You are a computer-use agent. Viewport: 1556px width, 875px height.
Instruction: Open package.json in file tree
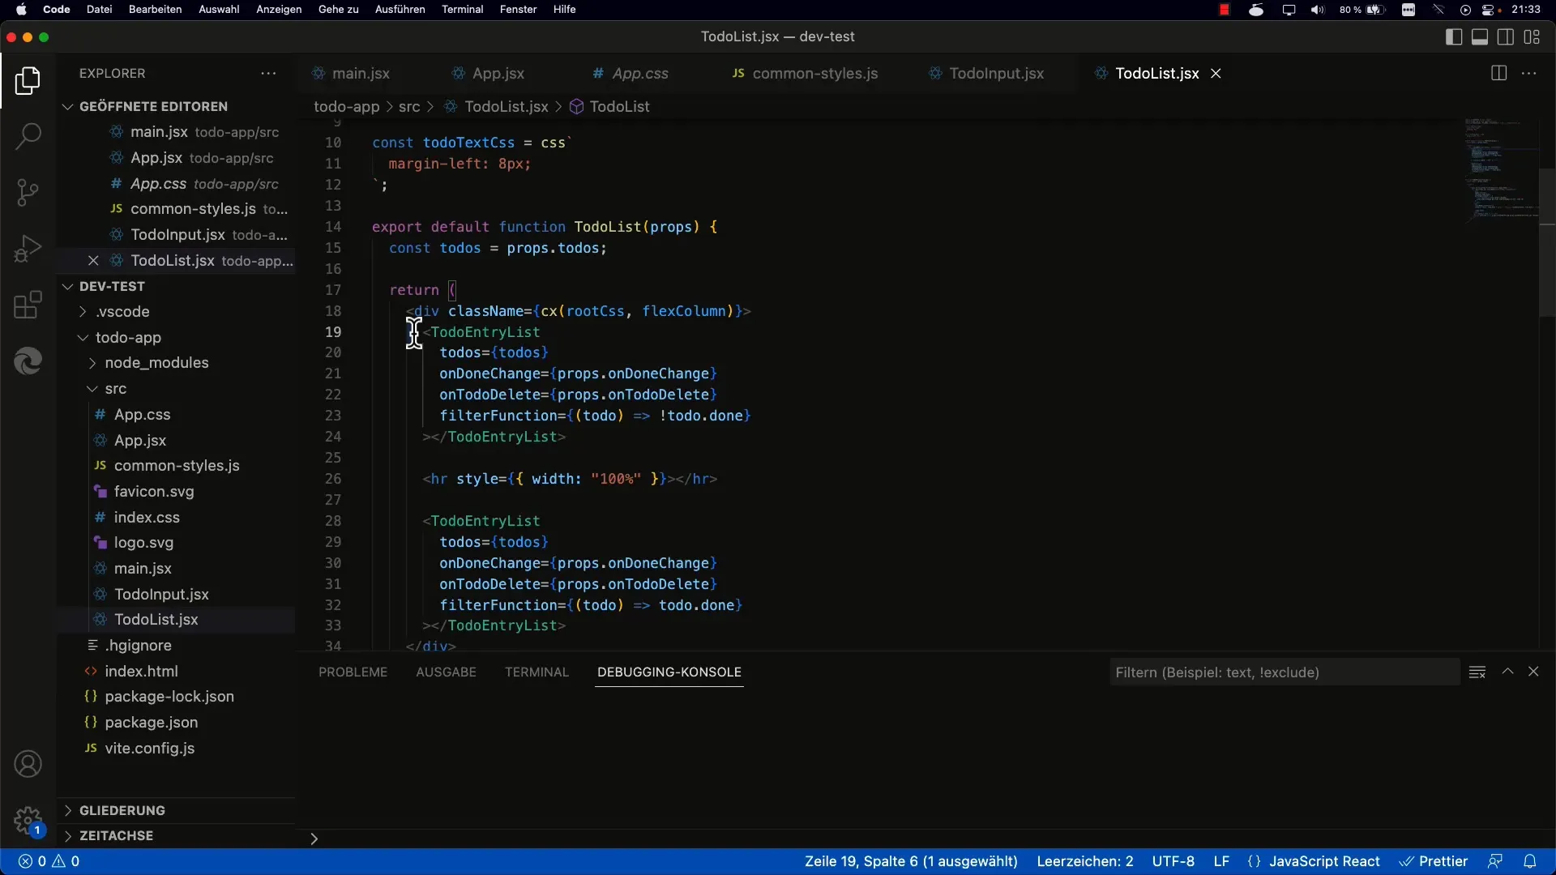pos(151,722)
